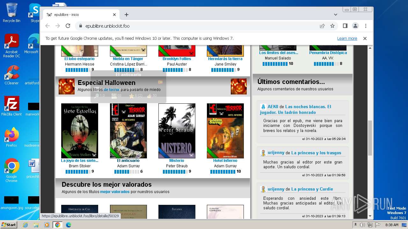
Task: Open the El anticuario book cover
Action: point(128,131)
